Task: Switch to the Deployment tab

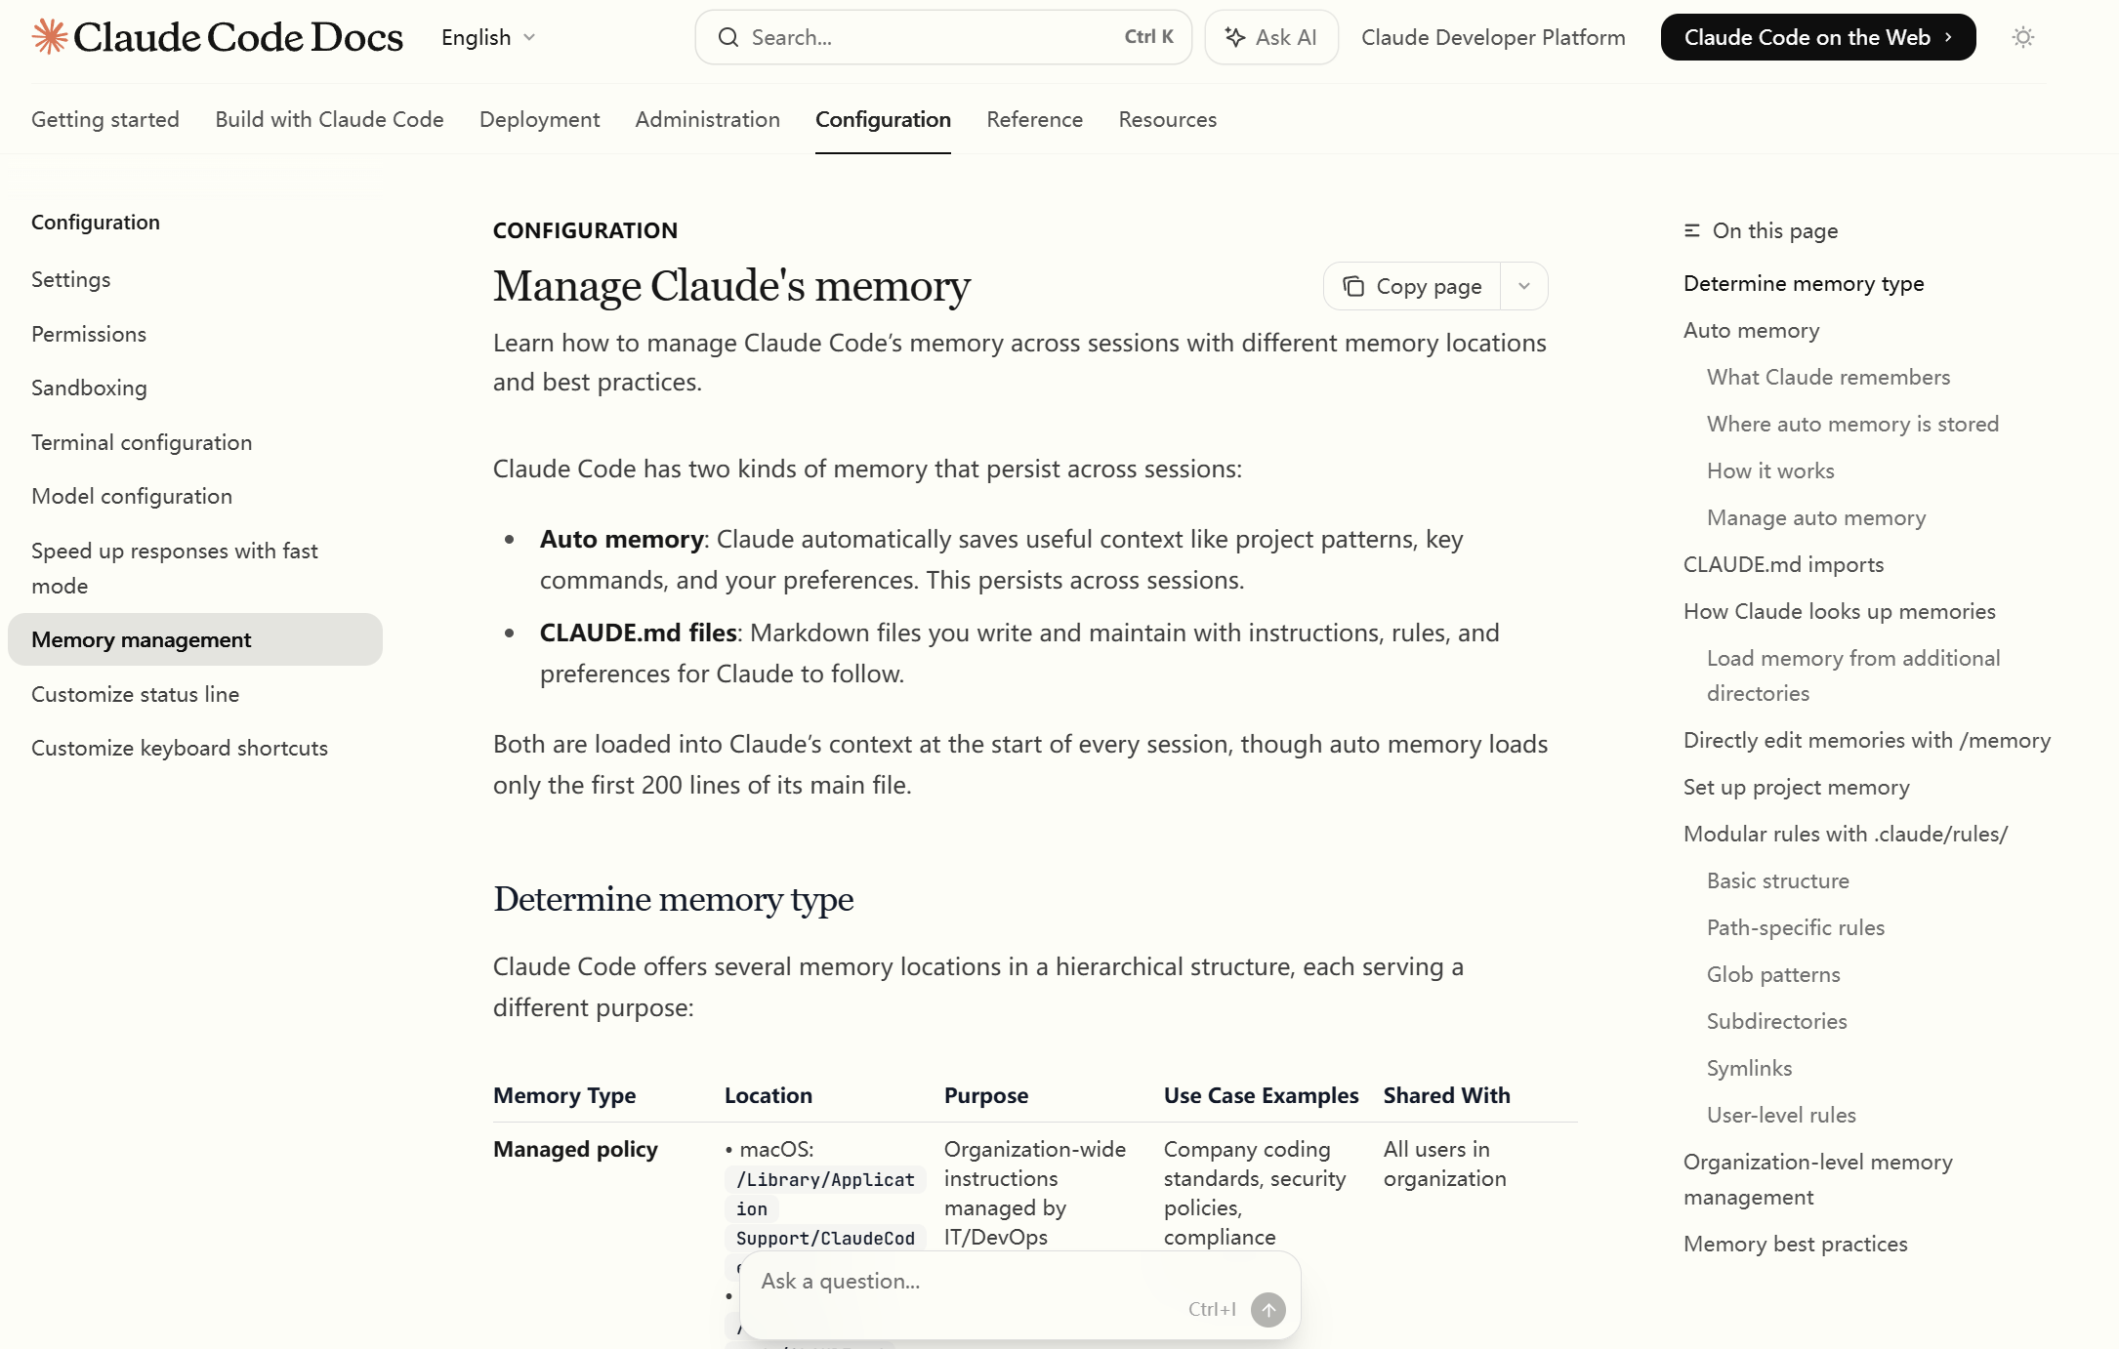Action: pyautogui.click(x=539, y=119)
